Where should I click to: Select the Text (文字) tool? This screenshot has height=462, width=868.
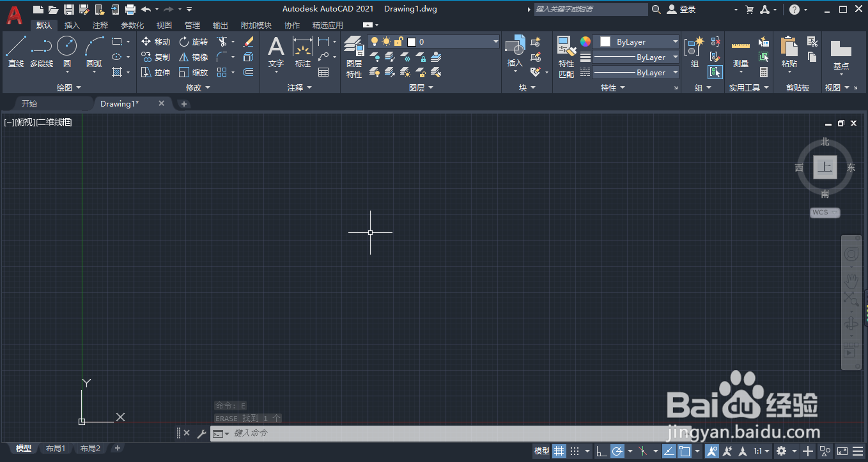click(x=275, y=52)
